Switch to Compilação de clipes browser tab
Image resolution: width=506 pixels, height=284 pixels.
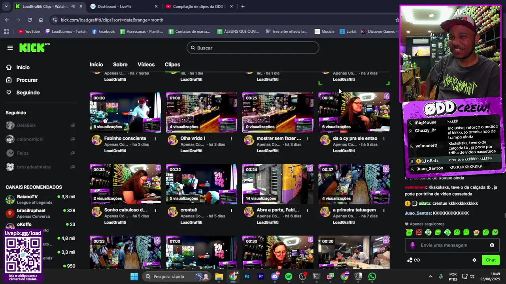tap(199, 6)
